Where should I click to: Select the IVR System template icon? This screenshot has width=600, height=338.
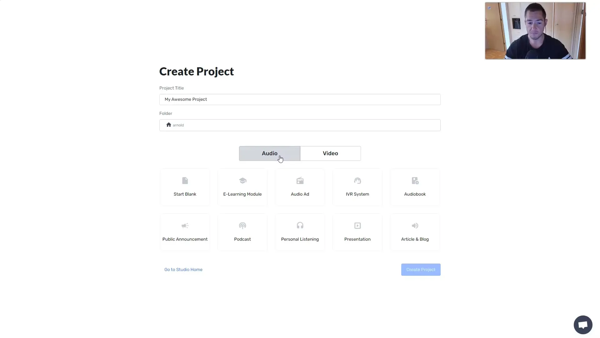(x=357, y=180)
